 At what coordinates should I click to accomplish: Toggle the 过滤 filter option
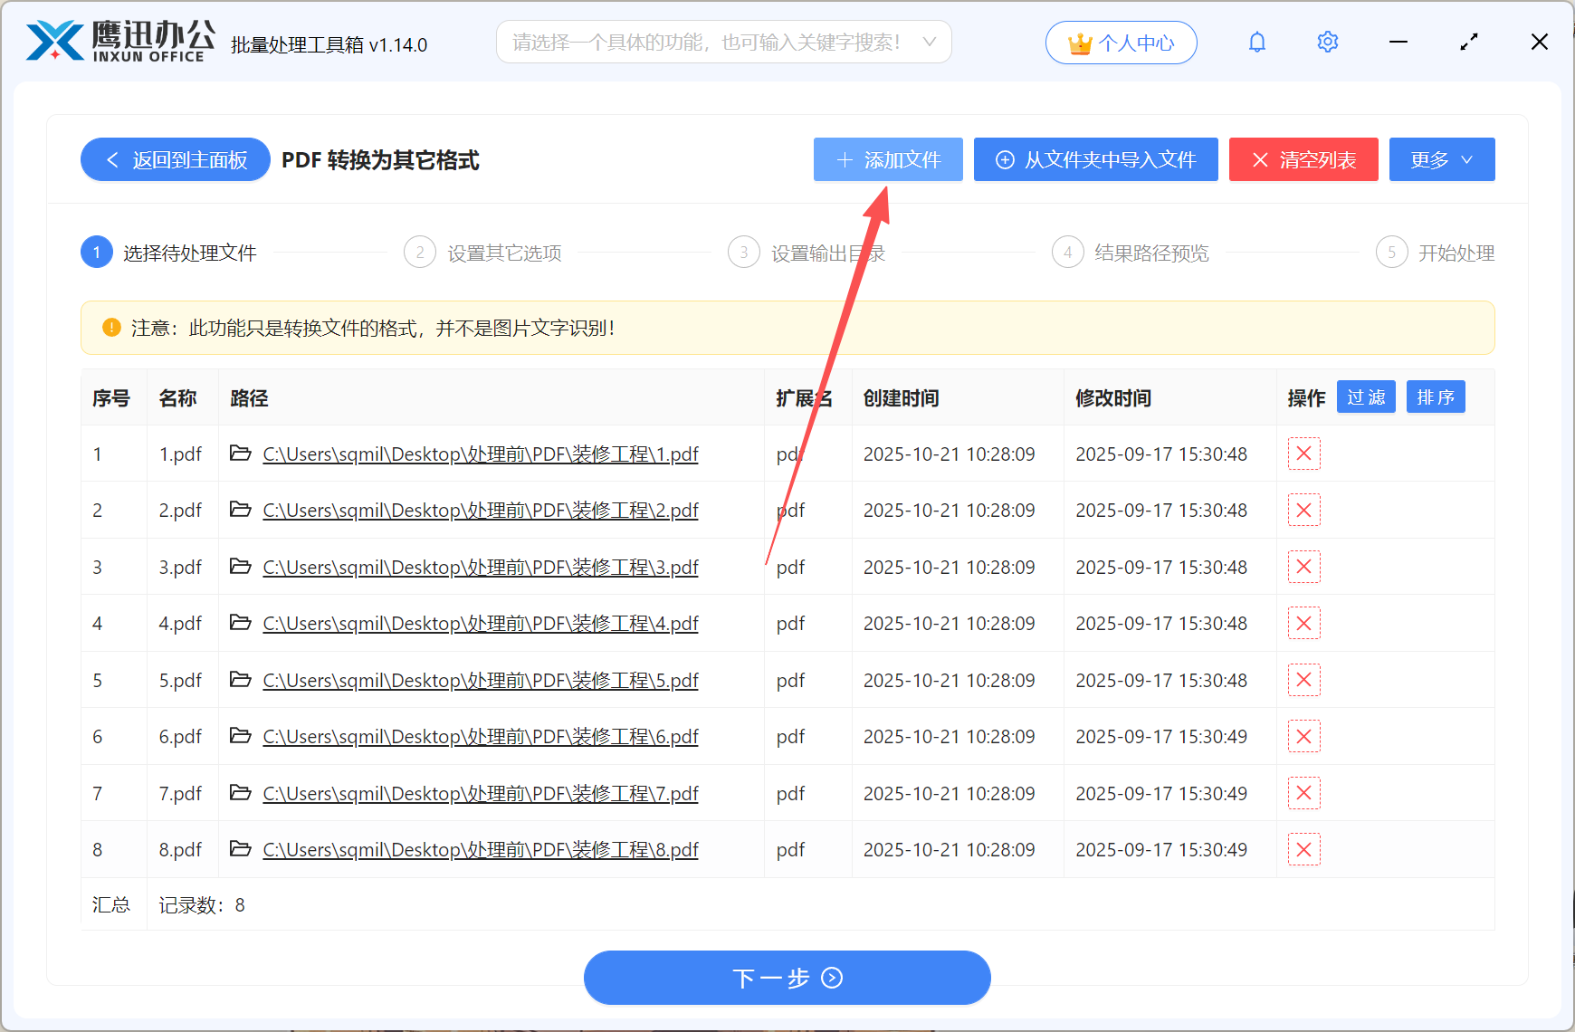pos(1366,397)
